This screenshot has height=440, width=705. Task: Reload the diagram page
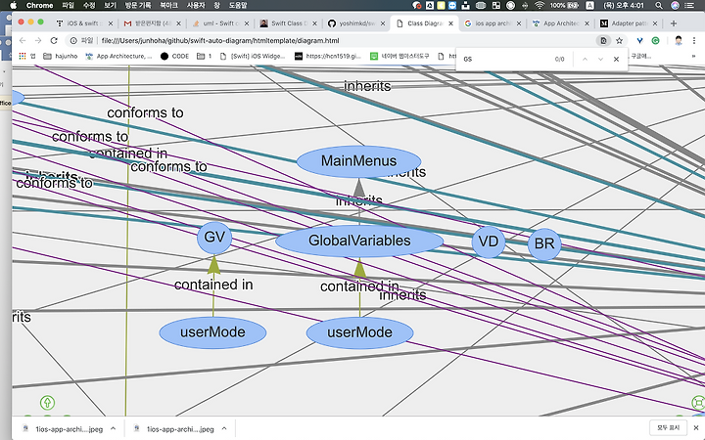click(x=54, y=40)
